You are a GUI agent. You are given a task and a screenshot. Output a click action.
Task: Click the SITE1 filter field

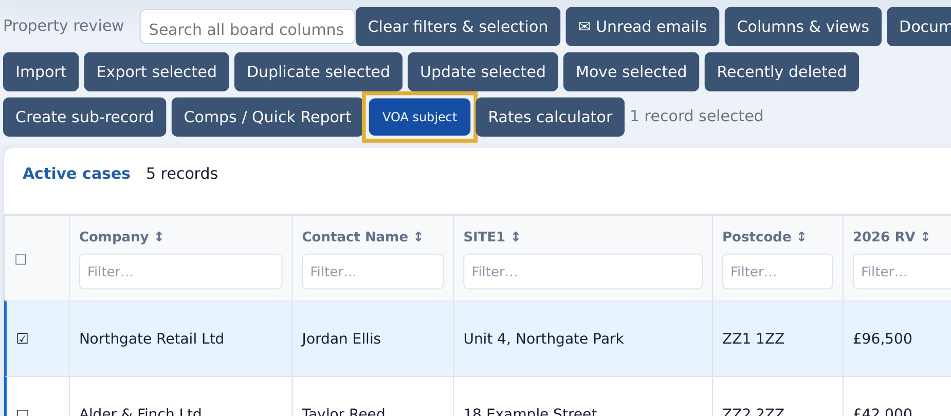pyautogui.click(x=583, y=271)
